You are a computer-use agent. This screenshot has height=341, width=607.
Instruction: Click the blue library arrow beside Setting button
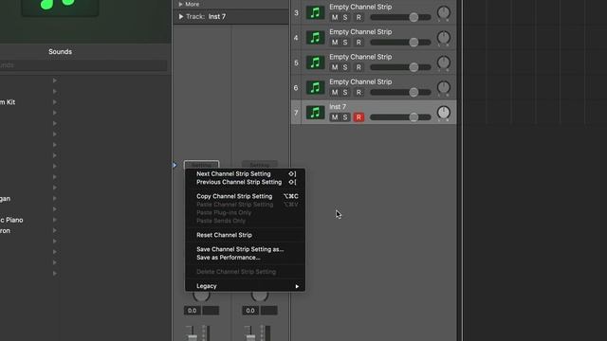[175, 165]
